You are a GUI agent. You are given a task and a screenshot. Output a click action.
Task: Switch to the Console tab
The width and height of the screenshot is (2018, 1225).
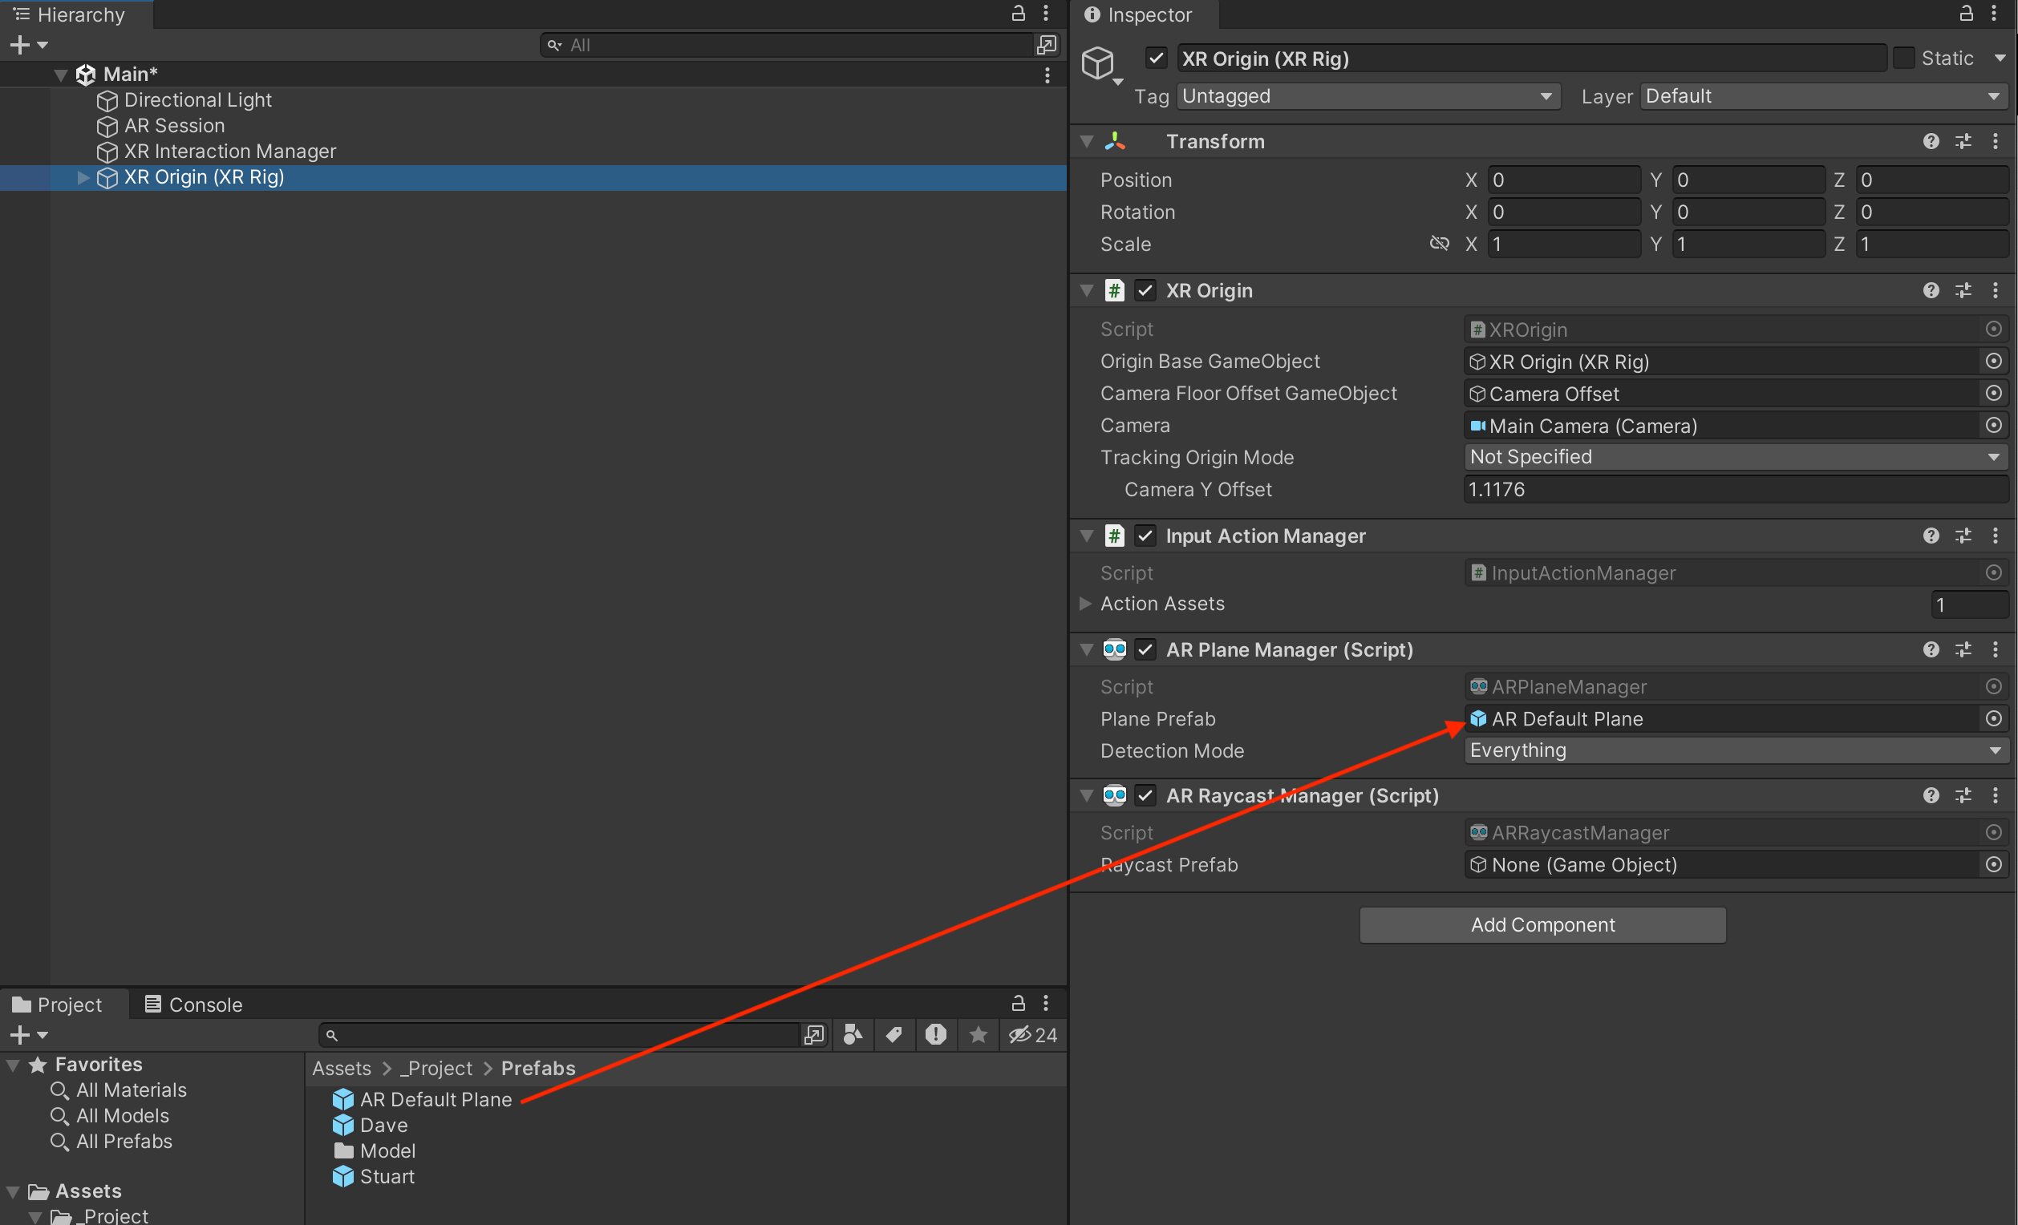tap(194, 1005)
